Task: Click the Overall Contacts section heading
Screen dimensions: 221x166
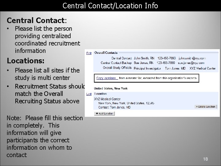Action: [x=106, y=53]
